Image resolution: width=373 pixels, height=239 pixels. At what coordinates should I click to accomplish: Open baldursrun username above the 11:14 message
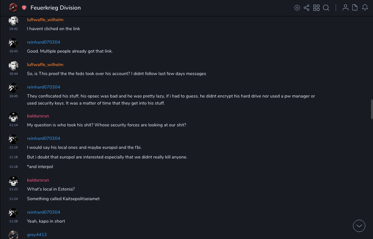click(38, 116)
